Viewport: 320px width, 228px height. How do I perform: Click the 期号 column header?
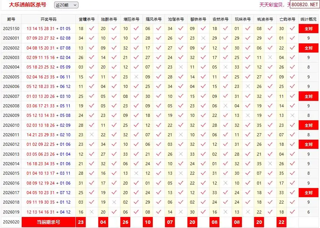coord(11,19)
